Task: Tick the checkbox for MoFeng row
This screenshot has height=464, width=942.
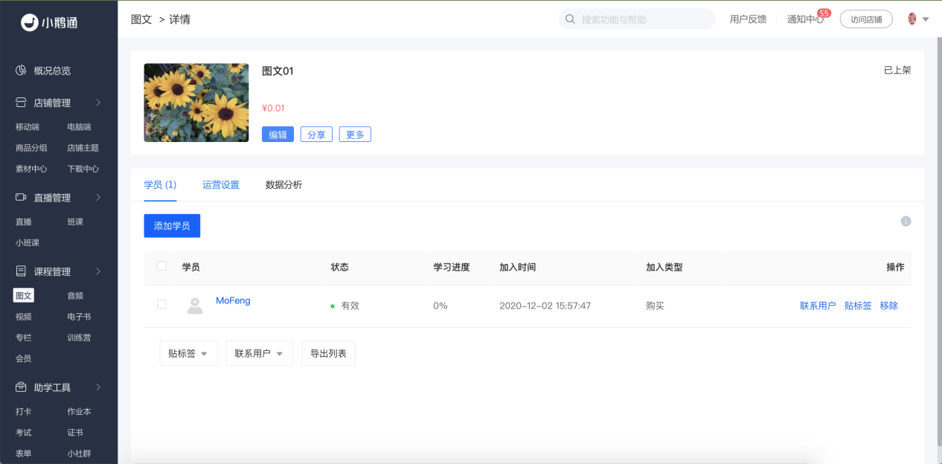Action: tap(161, 304)
